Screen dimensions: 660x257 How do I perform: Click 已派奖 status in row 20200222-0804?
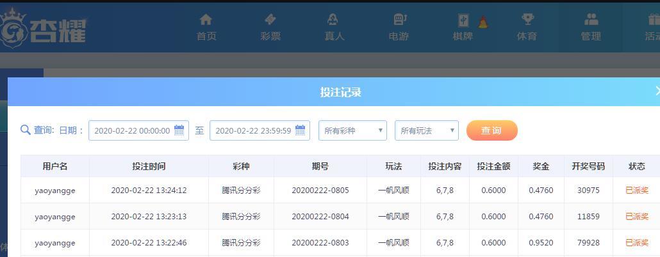[x=637, y=217]
